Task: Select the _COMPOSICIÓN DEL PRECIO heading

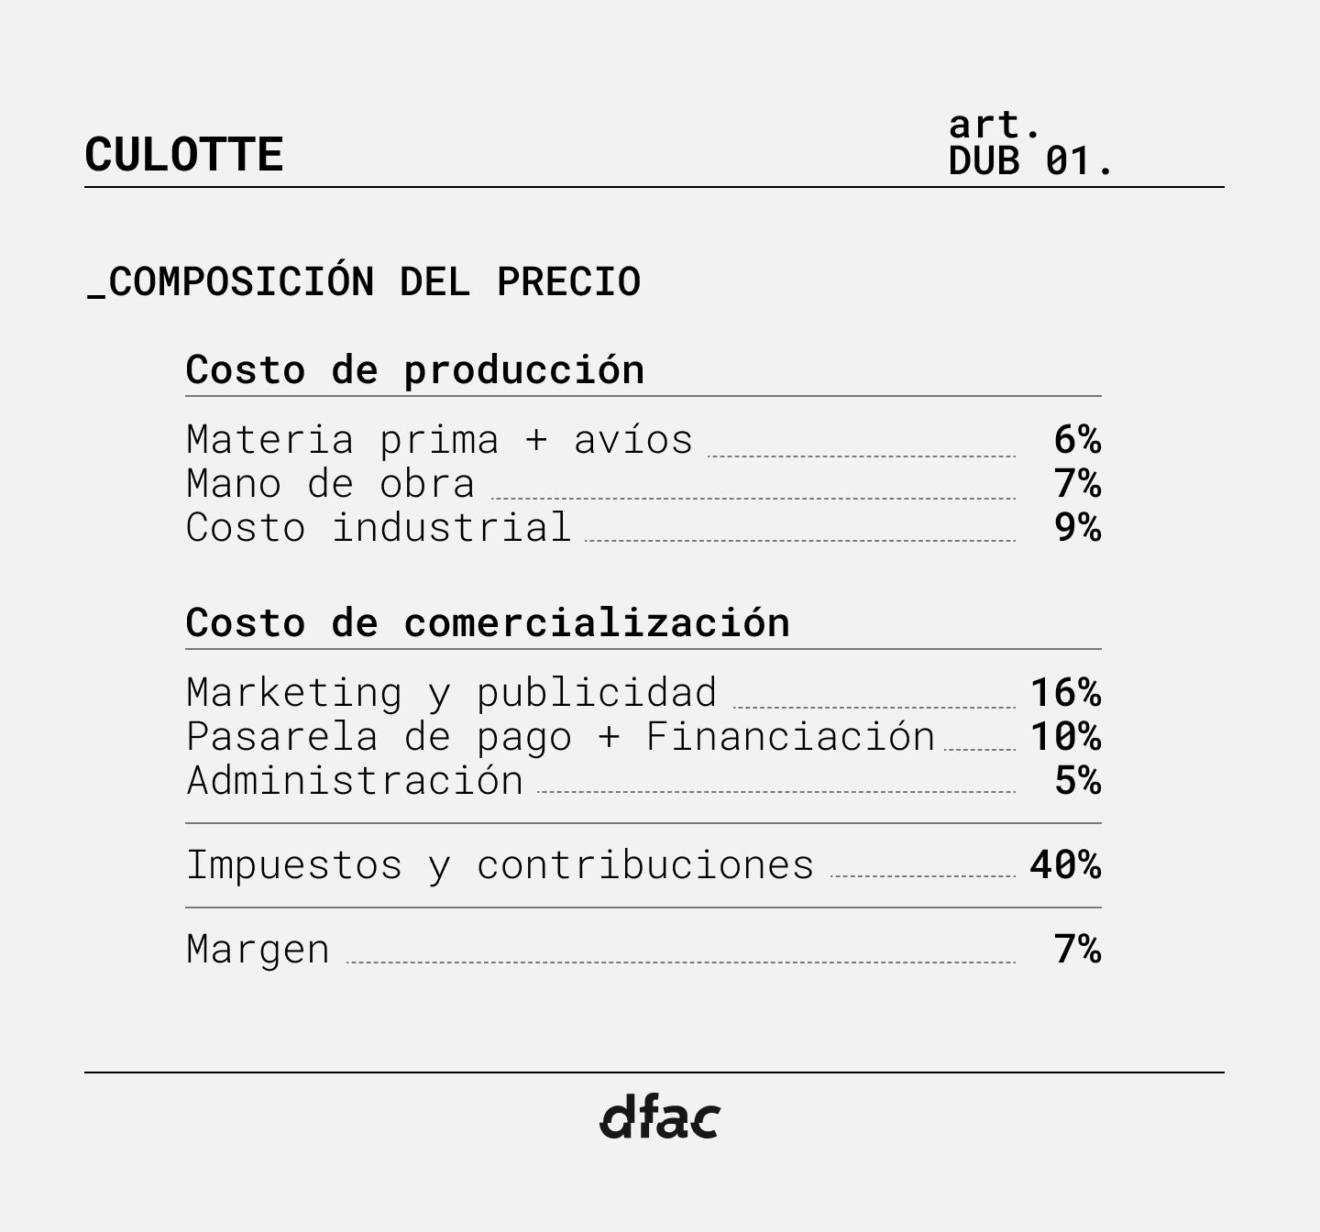Action: [364, 281]
